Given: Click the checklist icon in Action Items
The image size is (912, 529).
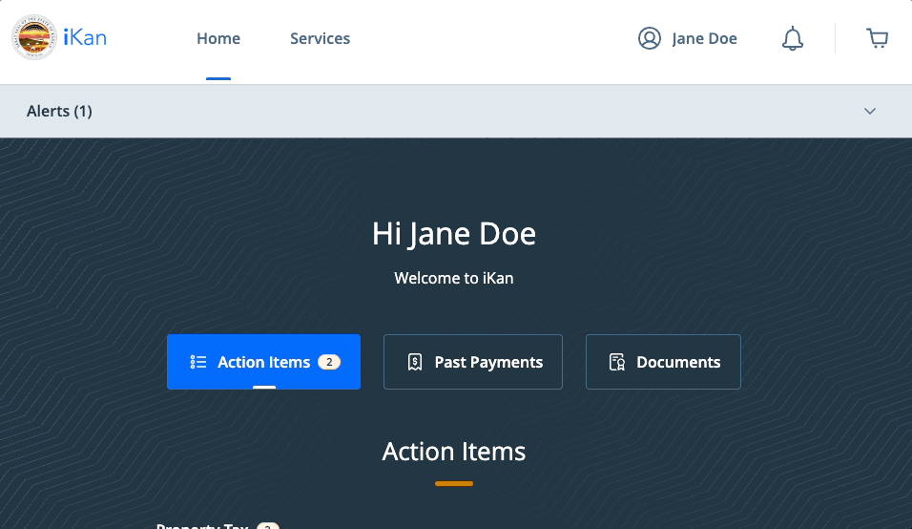Looking at the screenshot, I should click(x=198, y=362).
